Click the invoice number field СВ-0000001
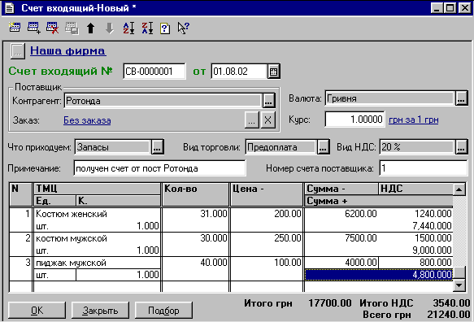Screen dimensions: 474x322 [x=154, y=72]
